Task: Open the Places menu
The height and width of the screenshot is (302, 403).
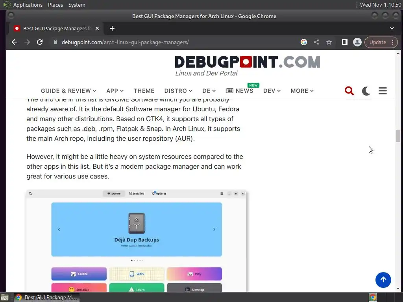Action: (x=55, y=5)
